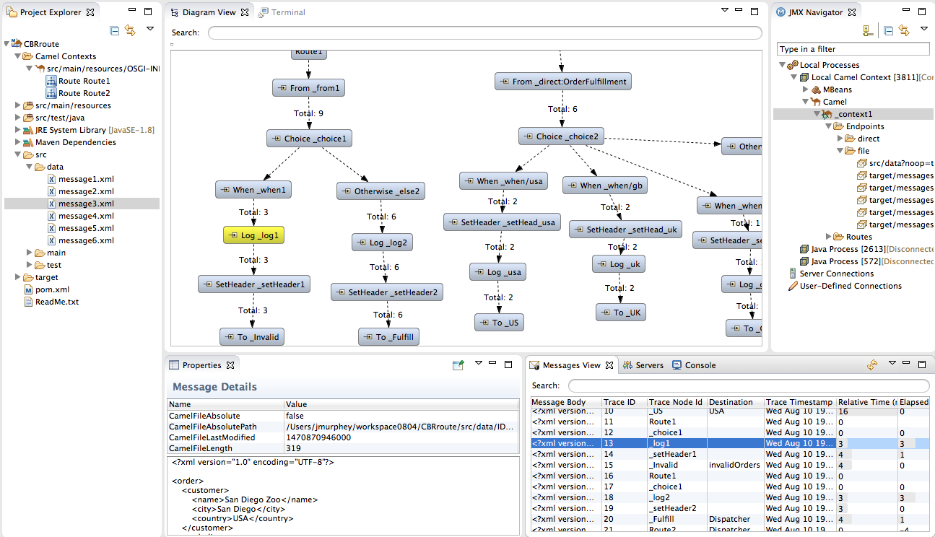Expand the src/test/java folder

click(18, 118)
